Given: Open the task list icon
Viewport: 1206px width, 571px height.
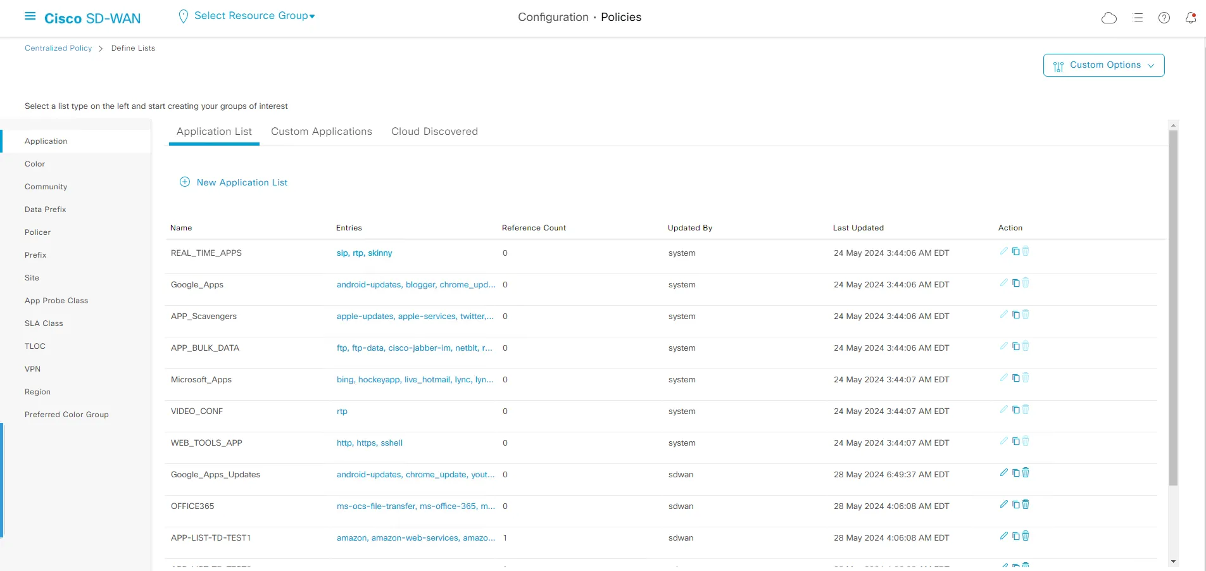Looking at the screenshot, I should click(1137, 18).
